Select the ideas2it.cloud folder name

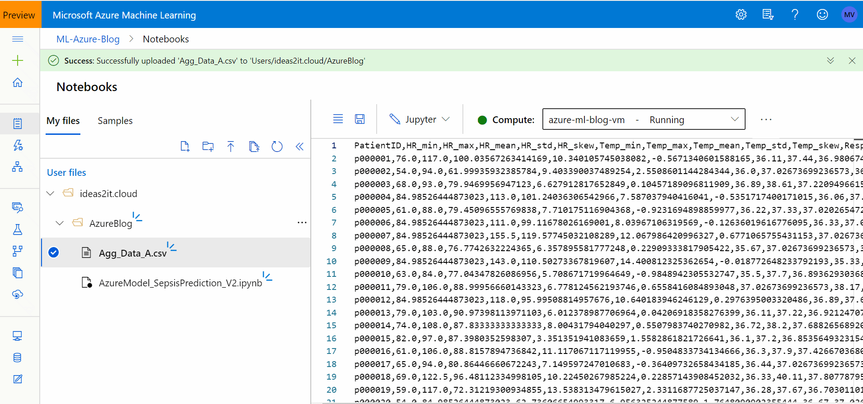108,194
